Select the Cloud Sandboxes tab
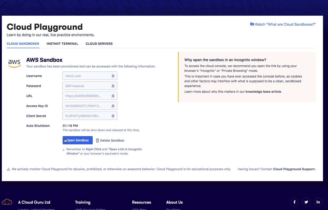328x210 pixels. pos(23,44)
